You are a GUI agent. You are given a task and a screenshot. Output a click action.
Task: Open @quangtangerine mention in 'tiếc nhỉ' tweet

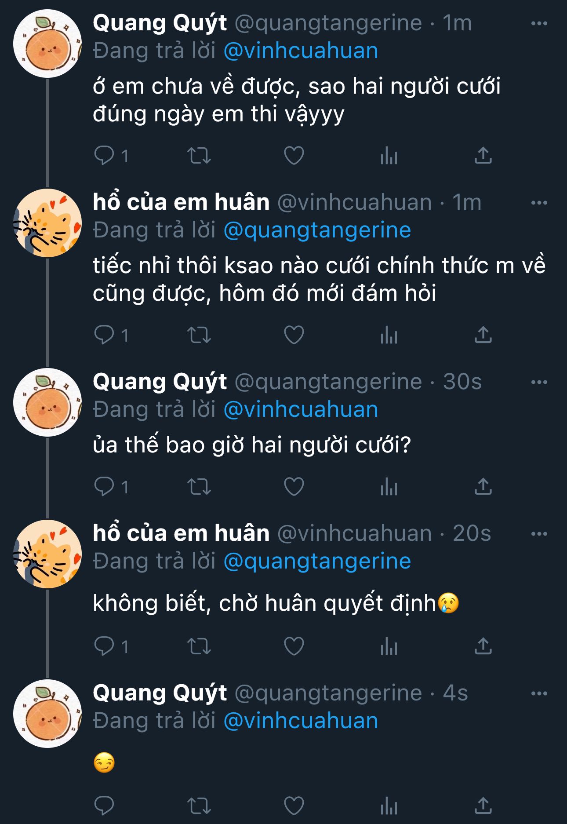[x=317, y=230]
